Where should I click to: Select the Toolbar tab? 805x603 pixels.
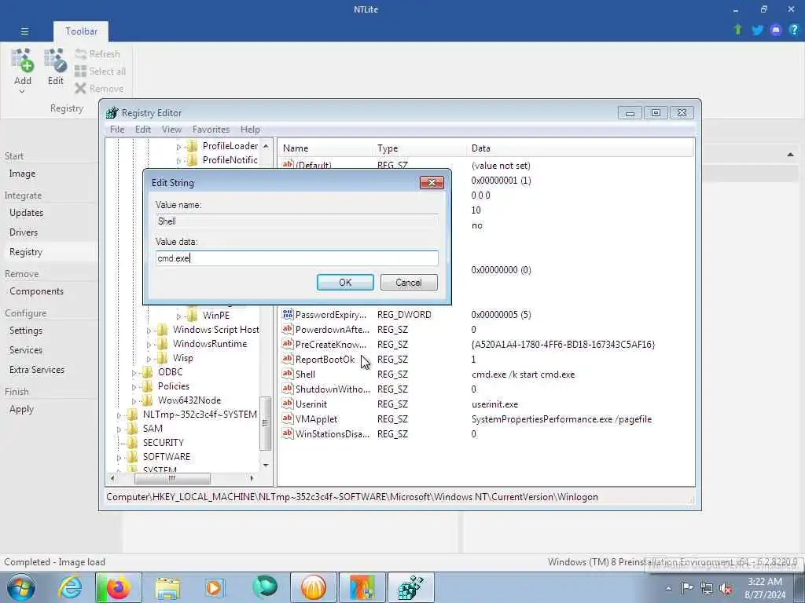click(81, 31)
